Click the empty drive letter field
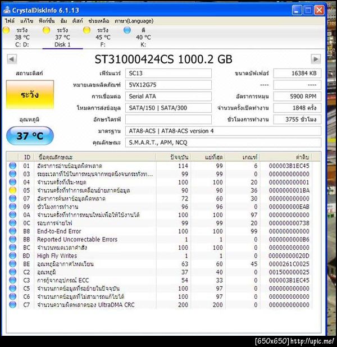337x347 pixels. pos(168,120)
